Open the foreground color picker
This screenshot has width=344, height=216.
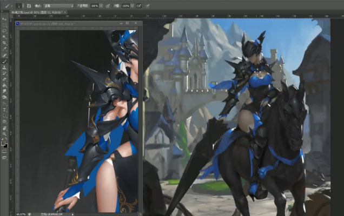(3, 144)
